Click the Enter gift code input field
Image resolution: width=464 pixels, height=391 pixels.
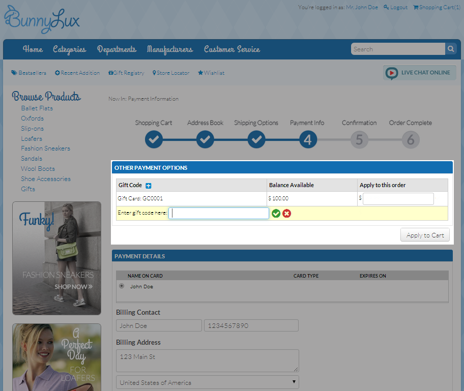pyautogui.click(x=219, y=213)
